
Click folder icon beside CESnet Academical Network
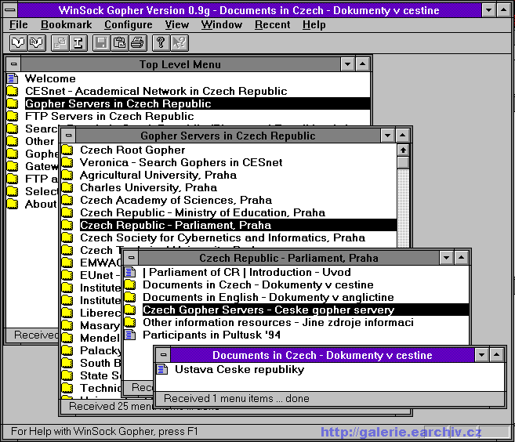point(13,91)
